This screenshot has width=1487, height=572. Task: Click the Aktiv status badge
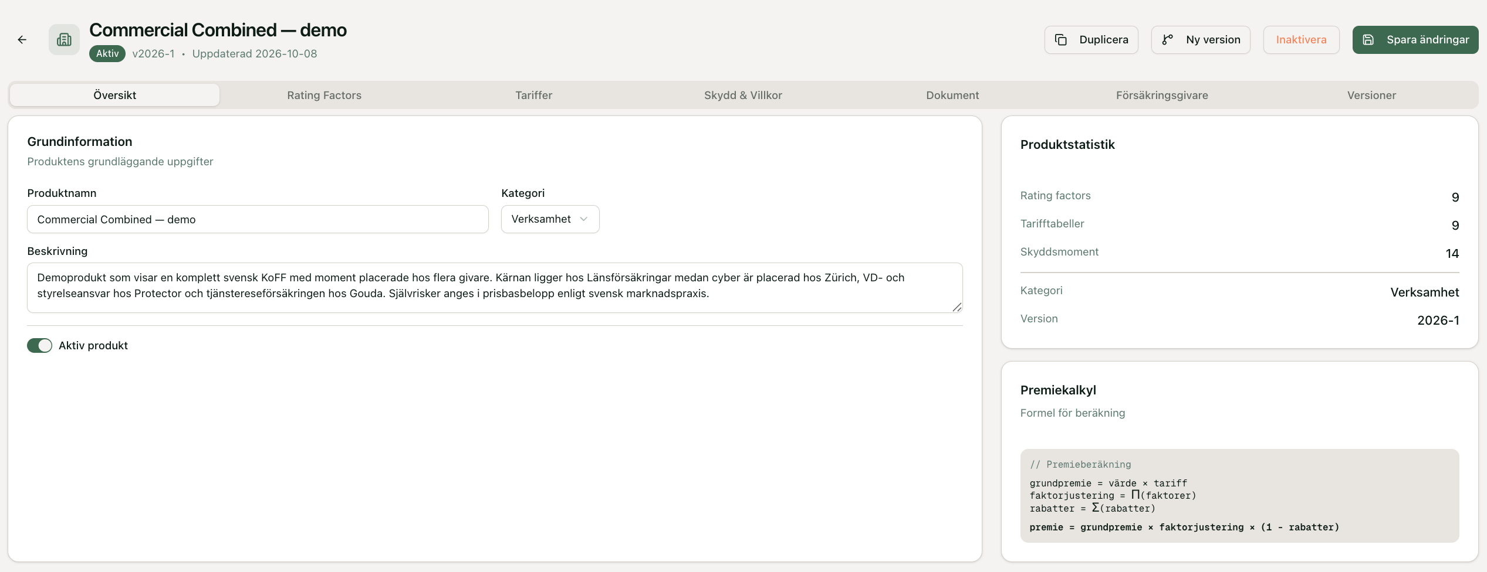107,53
